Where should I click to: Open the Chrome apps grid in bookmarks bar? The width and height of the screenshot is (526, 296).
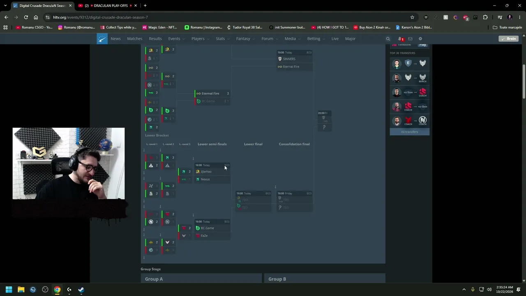click(5, 28)
